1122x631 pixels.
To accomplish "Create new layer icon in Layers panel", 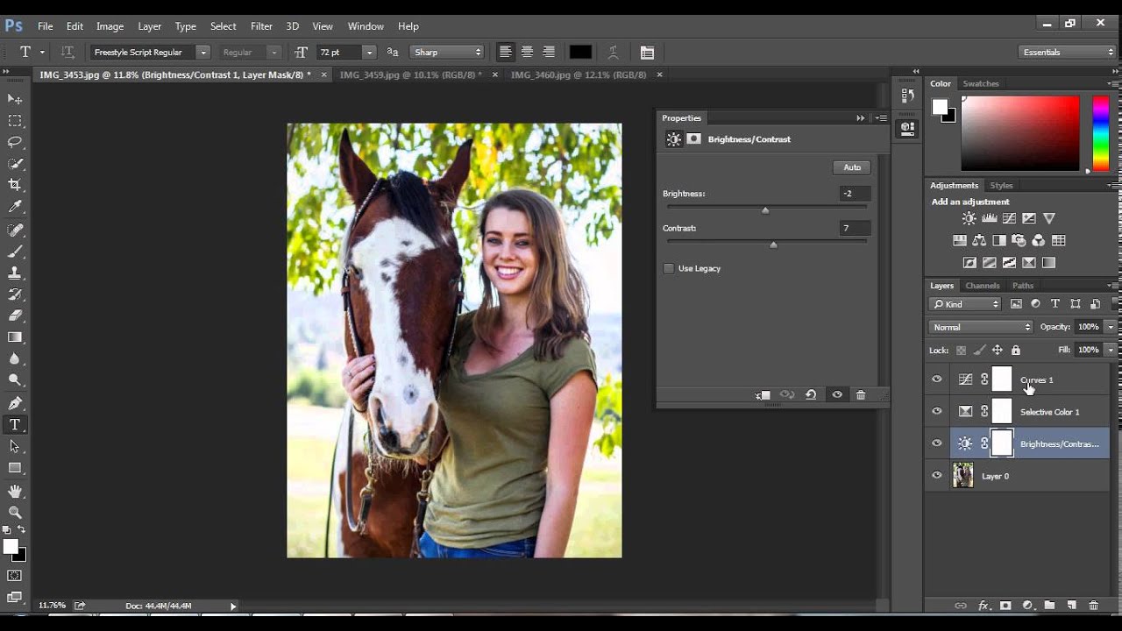I will pos(1071,606).
